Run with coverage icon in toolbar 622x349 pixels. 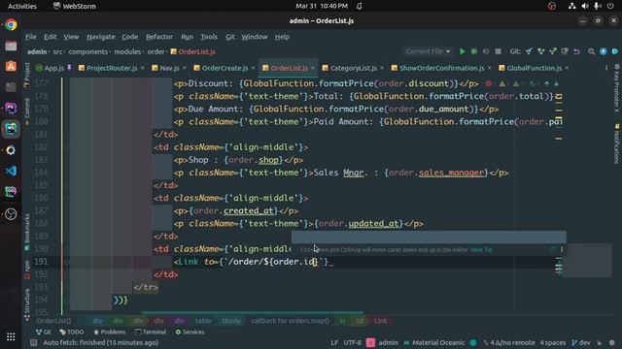tap(486, 51)
